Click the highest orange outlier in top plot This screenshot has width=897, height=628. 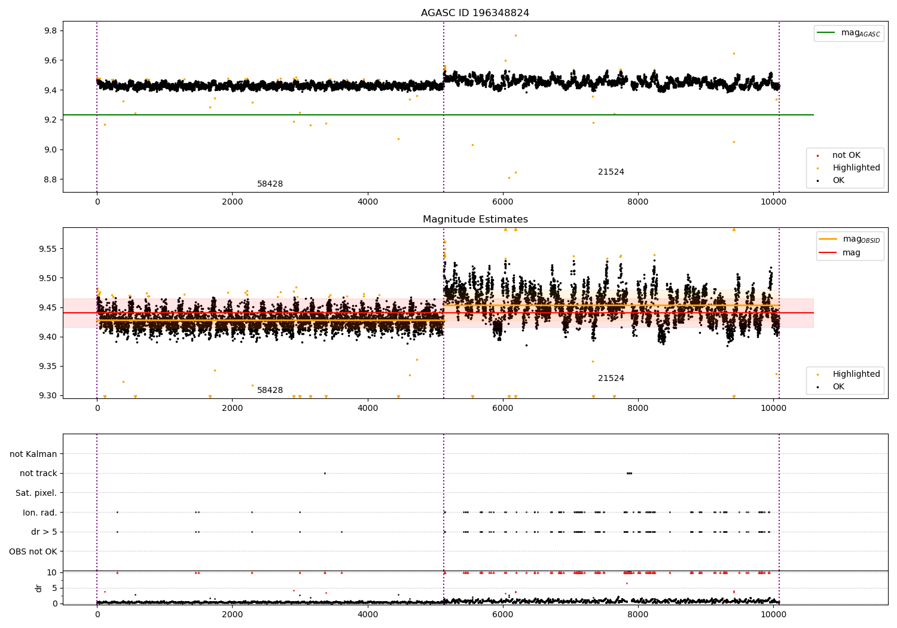(515, 35)
